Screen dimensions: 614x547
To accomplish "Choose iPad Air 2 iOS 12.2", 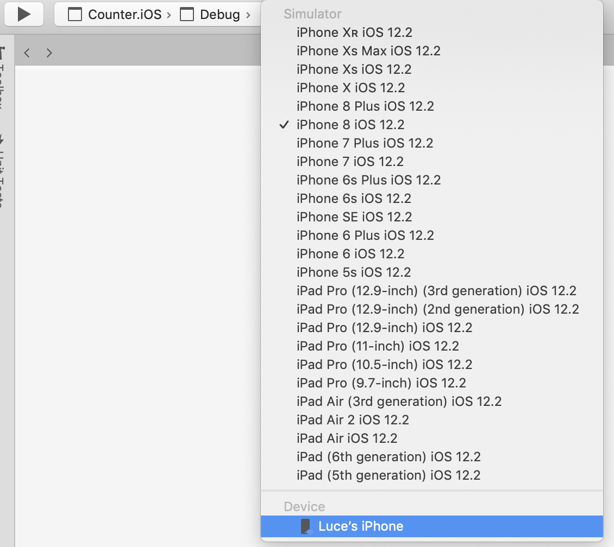I will [x=432, y=420].
